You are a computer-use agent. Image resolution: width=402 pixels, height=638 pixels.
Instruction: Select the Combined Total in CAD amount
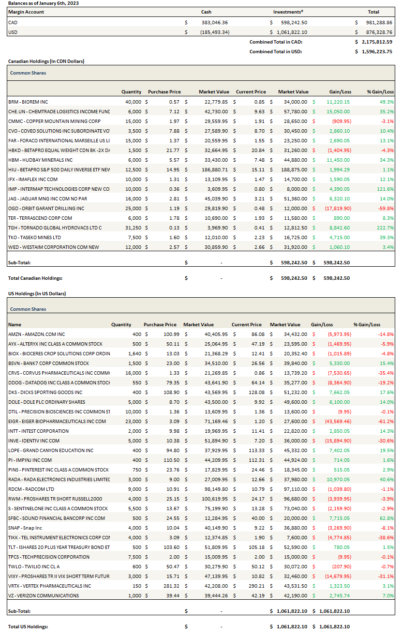[x=375, y=42]
